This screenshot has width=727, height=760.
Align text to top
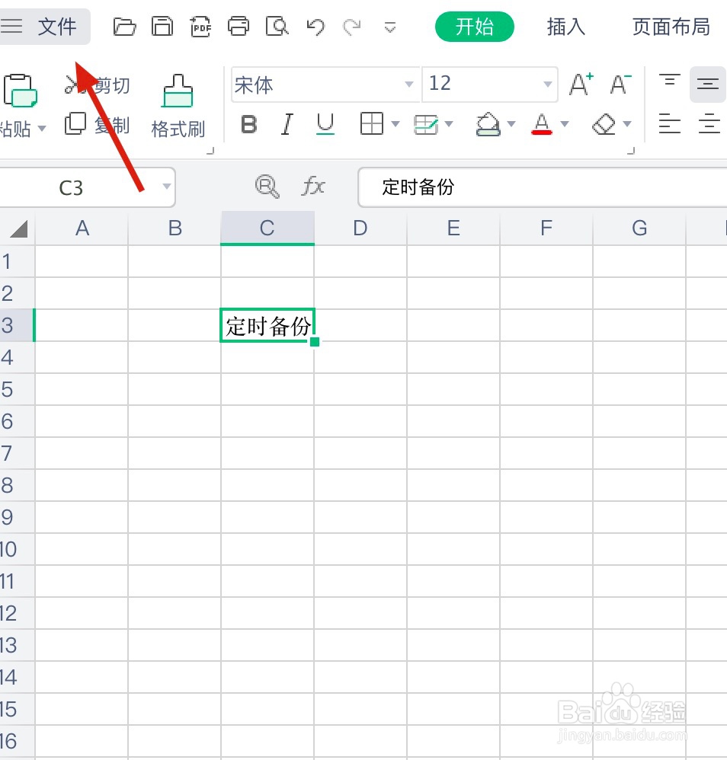670,80
